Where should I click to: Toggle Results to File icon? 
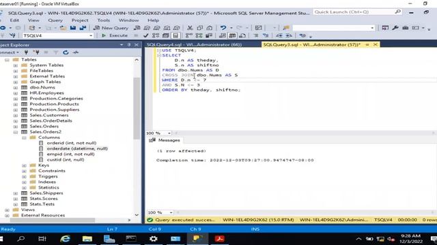coord(242,35)
